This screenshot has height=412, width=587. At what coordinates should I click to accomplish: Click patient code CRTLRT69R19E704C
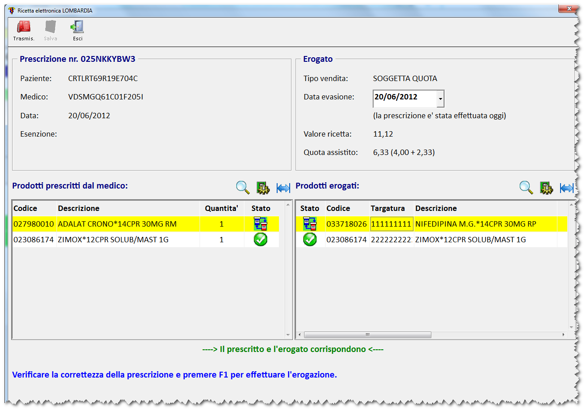point(103,78)
